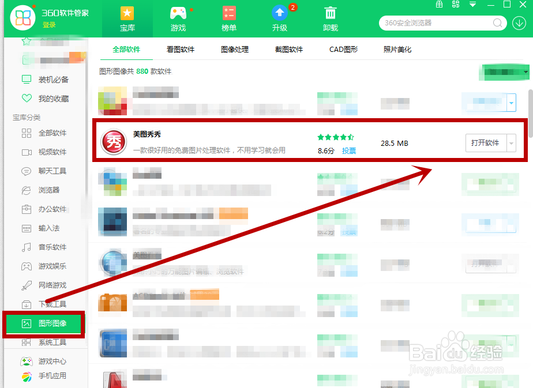533x388 pixels.
Task: Open the 卸载 uninstall trash icon
Action: [331, 17]
